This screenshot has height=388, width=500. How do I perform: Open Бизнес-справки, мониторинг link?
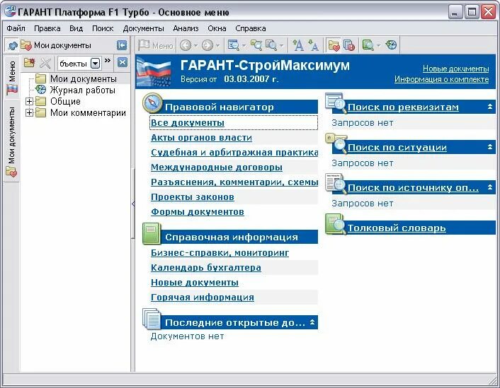[220, 253]
